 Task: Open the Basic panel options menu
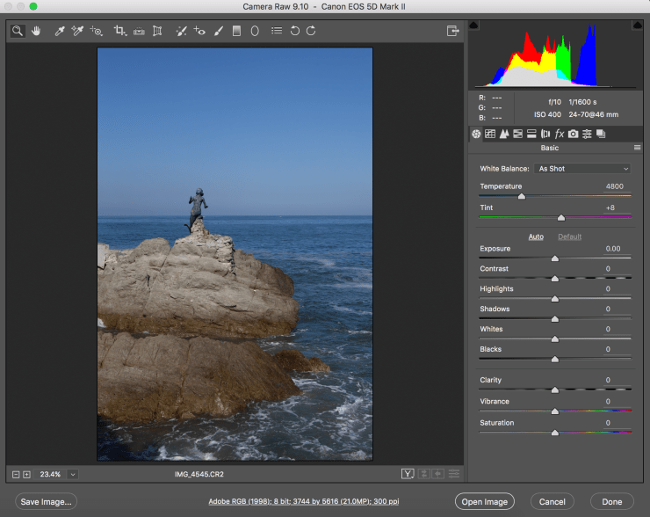[x=637, y=148]
